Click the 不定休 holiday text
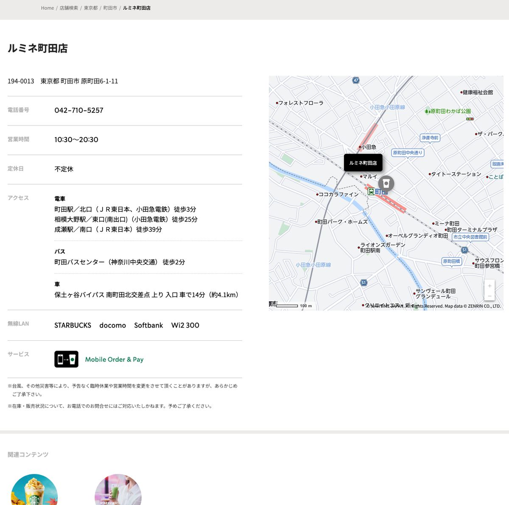The height and width of the screenshot is (505, 509). click(64, 169)
